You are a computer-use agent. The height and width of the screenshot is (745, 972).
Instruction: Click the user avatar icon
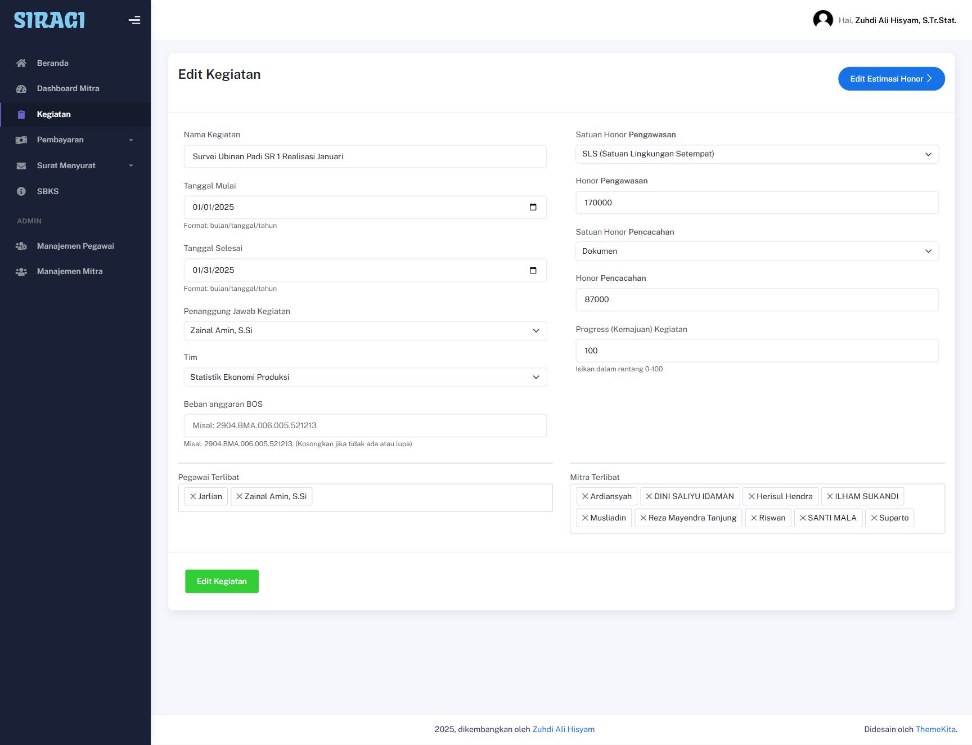[x=822, y=20]
